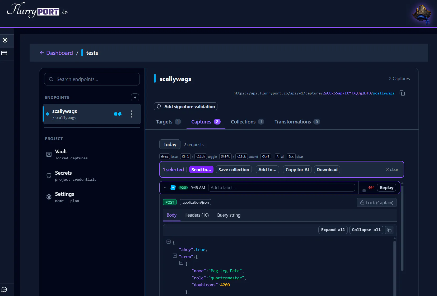This screenshot has height=296, width=437.
Task: Open the card sidebar icon
Action: point(4,53)
